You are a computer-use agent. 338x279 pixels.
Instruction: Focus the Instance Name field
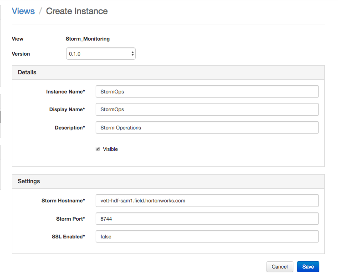pos(207,91)
